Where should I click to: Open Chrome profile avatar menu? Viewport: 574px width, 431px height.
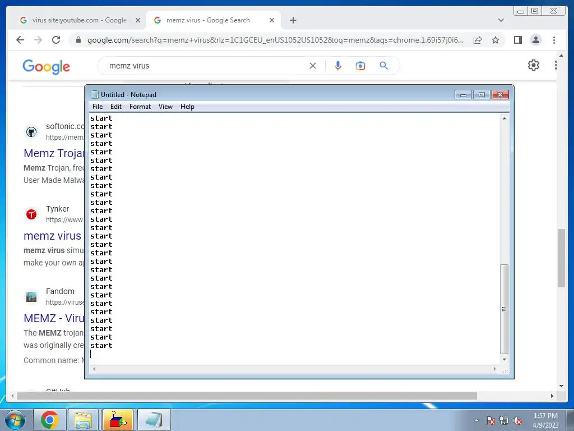(x=535, y=40)
